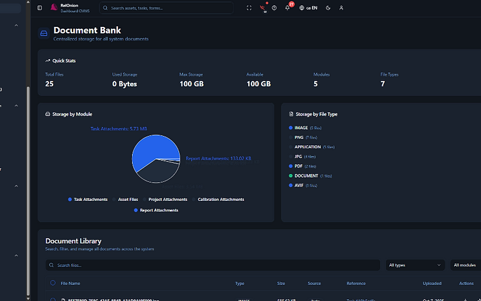Toggle Task Attachments legend item
This screenshot has height=301, width=481.
(x=88, y=200)
